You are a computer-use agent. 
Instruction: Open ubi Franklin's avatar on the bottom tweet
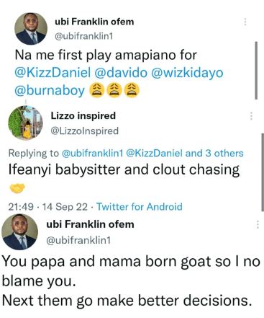[x=19, y=232]
